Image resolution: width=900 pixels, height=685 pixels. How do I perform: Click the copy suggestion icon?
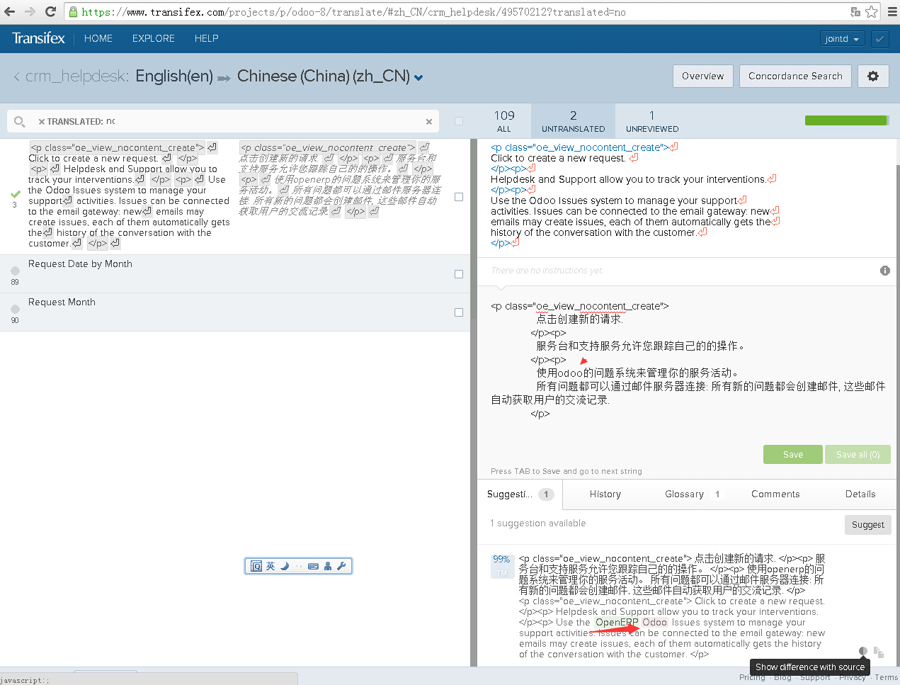pyautogui.click(x=878, y=652)
